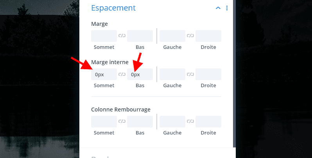
Task: Link Colonne Rembourrage Sommet and Bas values
Action: coord(122,121)
